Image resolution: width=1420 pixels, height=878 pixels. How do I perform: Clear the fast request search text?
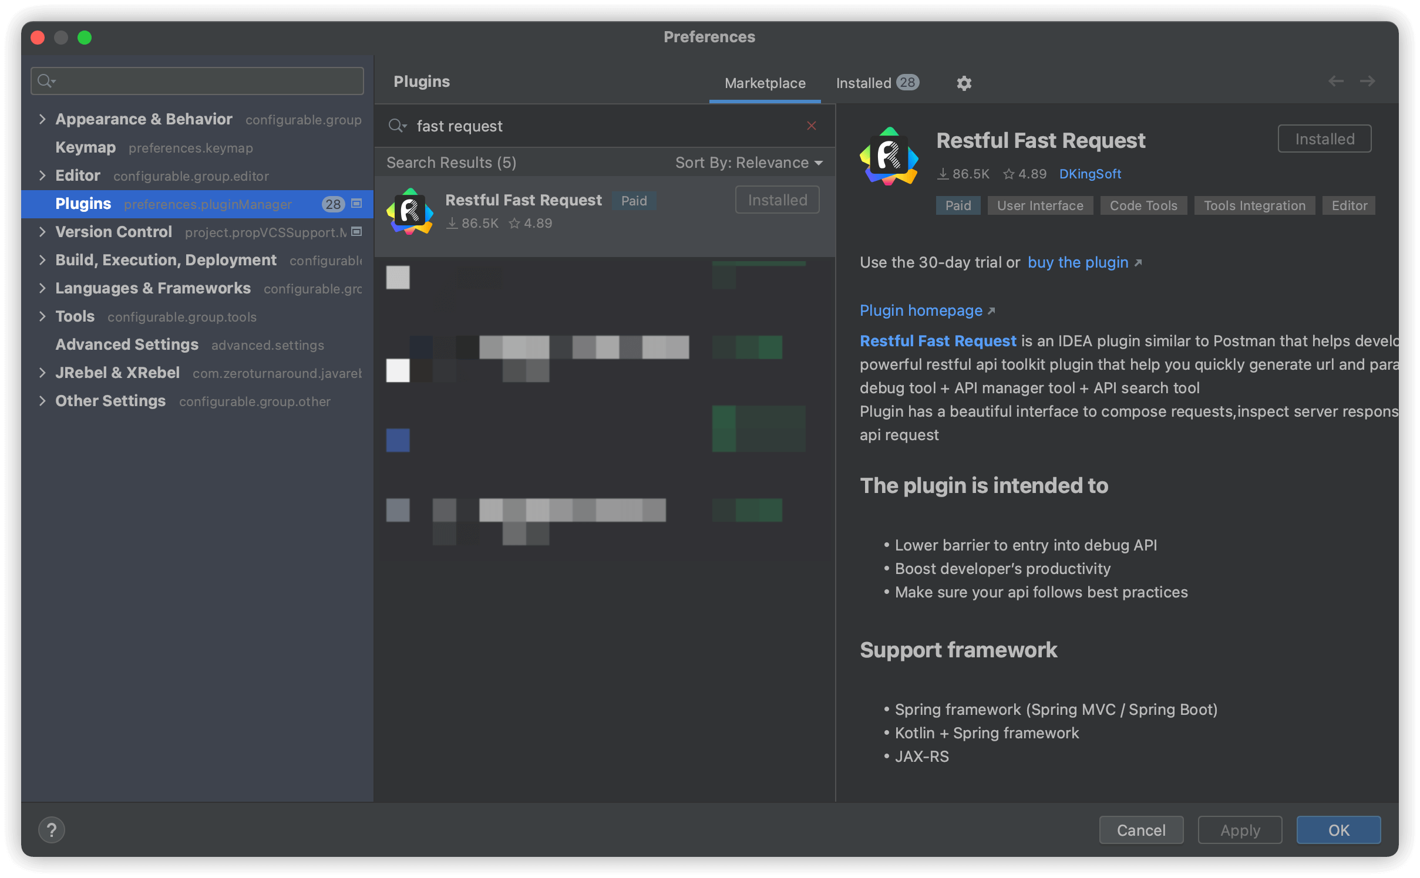coord(811,126)
